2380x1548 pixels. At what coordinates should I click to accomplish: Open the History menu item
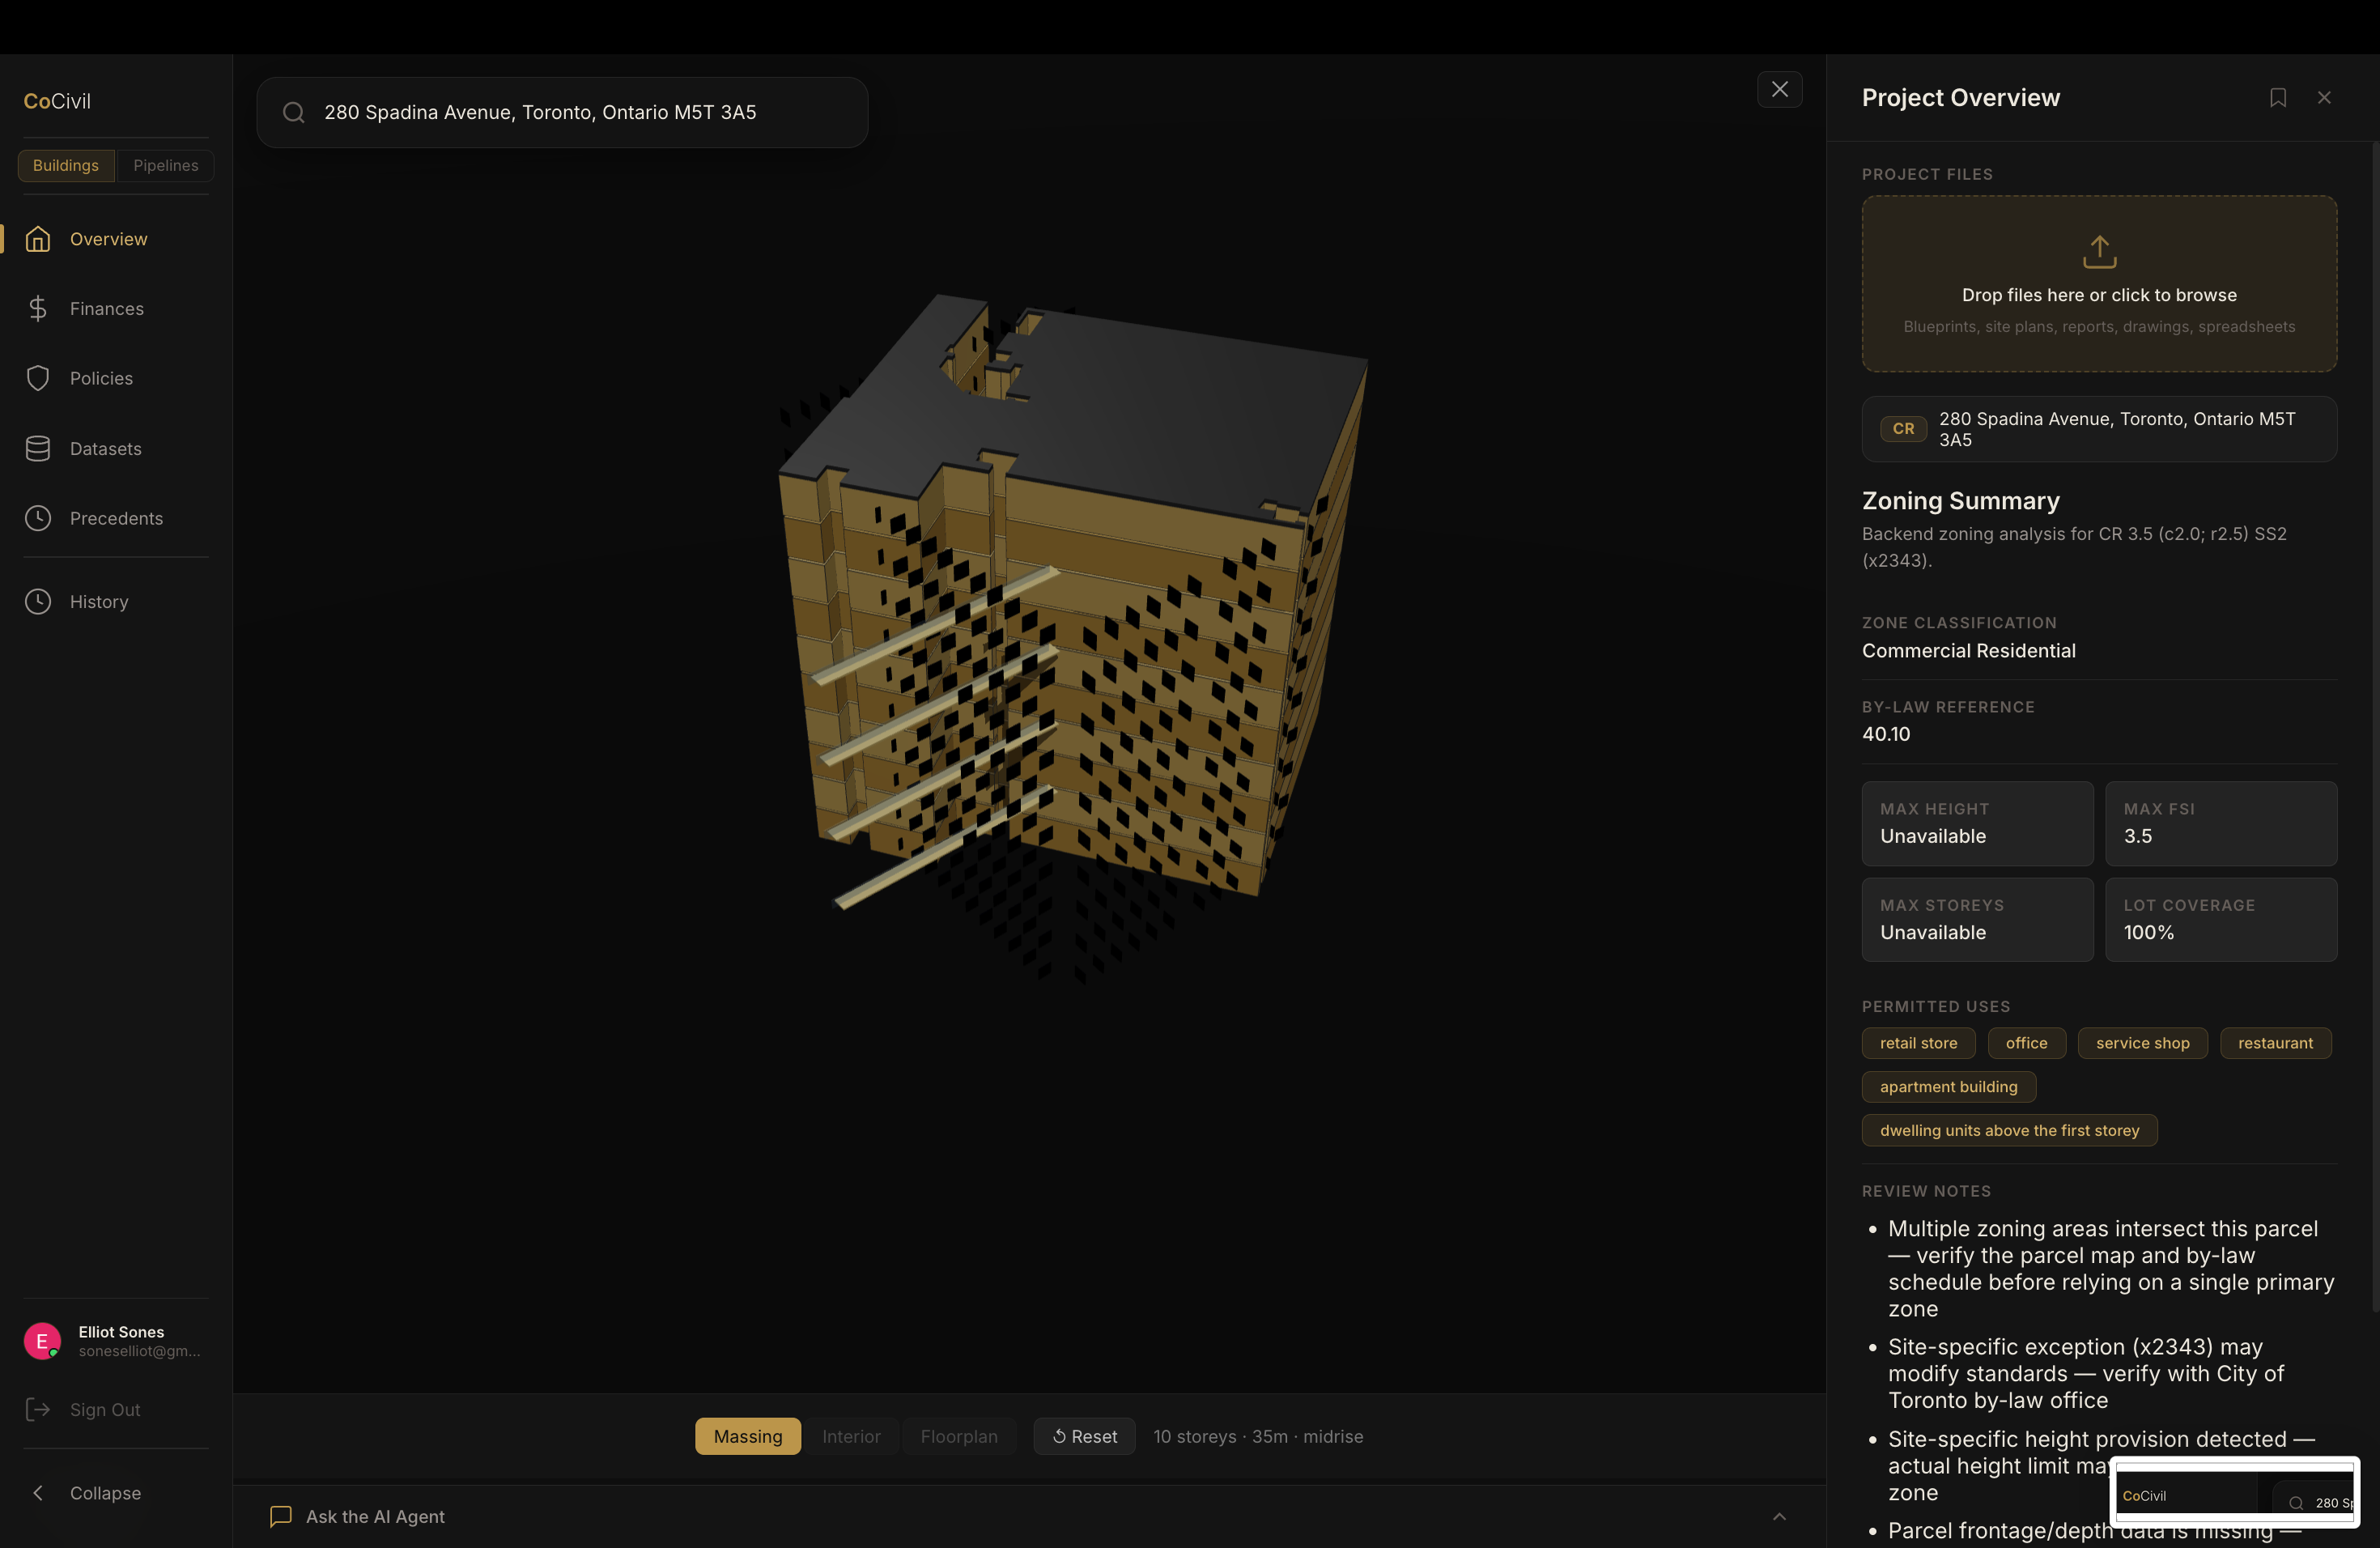99,602
